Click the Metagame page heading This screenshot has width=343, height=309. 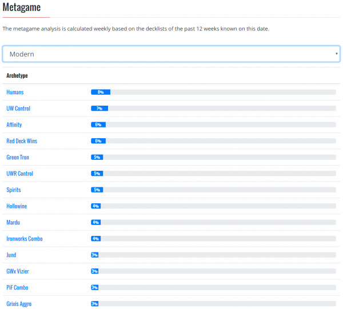pyautogui.click(x=22, y=7)
